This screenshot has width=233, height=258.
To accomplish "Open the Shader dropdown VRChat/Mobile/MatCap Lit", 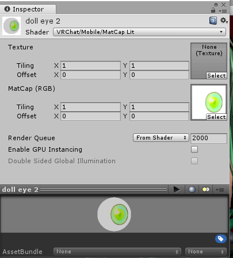I will pos(139,32).
